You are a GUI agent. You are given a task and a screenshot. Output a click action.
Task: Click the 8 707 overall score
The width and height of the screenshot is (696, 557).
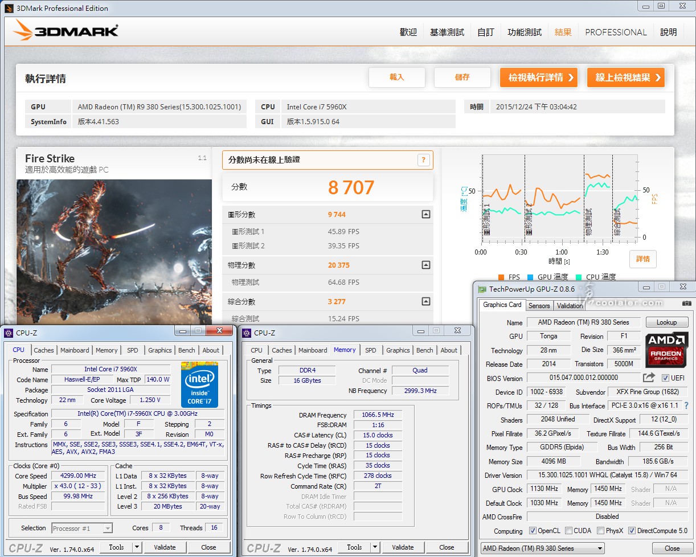pyautogui.click(x=351, y=187)
